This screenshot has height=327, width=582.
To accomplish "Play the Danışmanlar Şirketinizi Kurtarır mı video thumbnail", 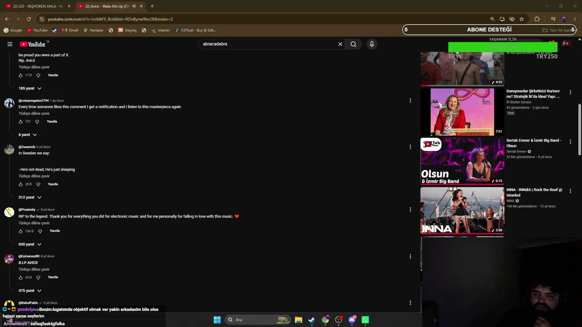I will click(462, 112).
